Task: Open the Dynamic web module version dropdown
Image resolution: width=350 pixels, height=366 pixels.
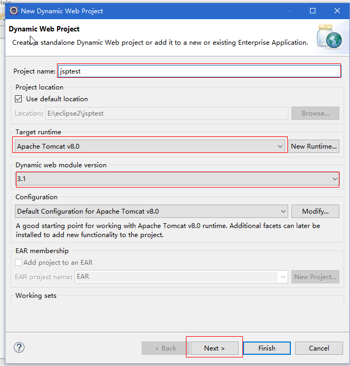Action: pos(177,179)
